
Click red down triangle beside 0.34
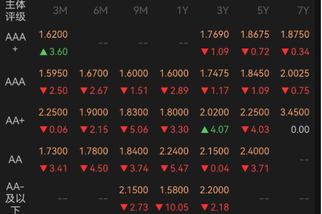285,52
